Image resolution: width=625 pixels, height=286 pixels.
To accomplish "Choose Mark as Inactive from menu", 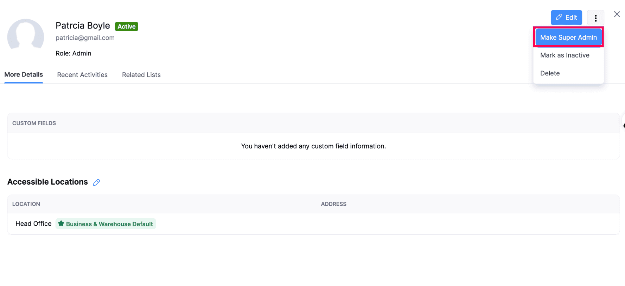I will click(565, 55).
